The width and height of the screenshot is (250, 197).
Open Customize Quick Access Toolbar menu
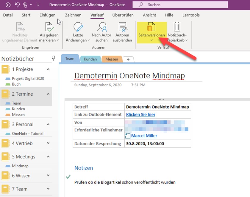tap(38, 5)
